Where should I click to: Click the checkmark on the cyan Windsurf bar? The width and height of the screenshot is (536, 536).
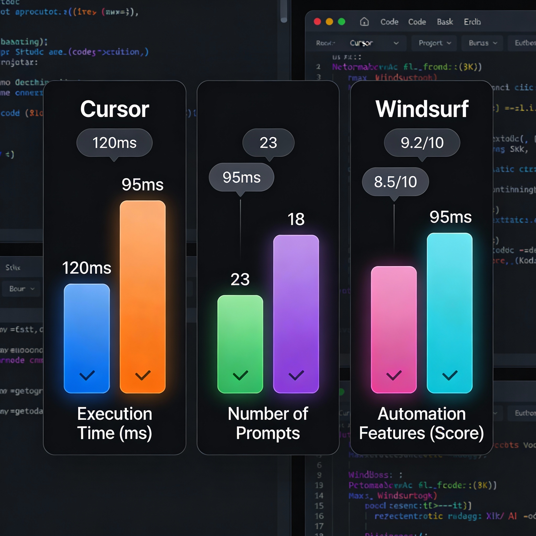pyautogui.click(x=449, y=375)
